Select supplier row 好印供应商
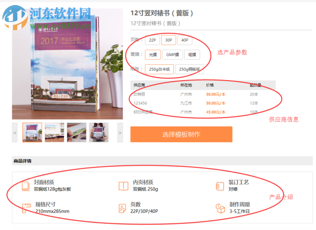 203,112
